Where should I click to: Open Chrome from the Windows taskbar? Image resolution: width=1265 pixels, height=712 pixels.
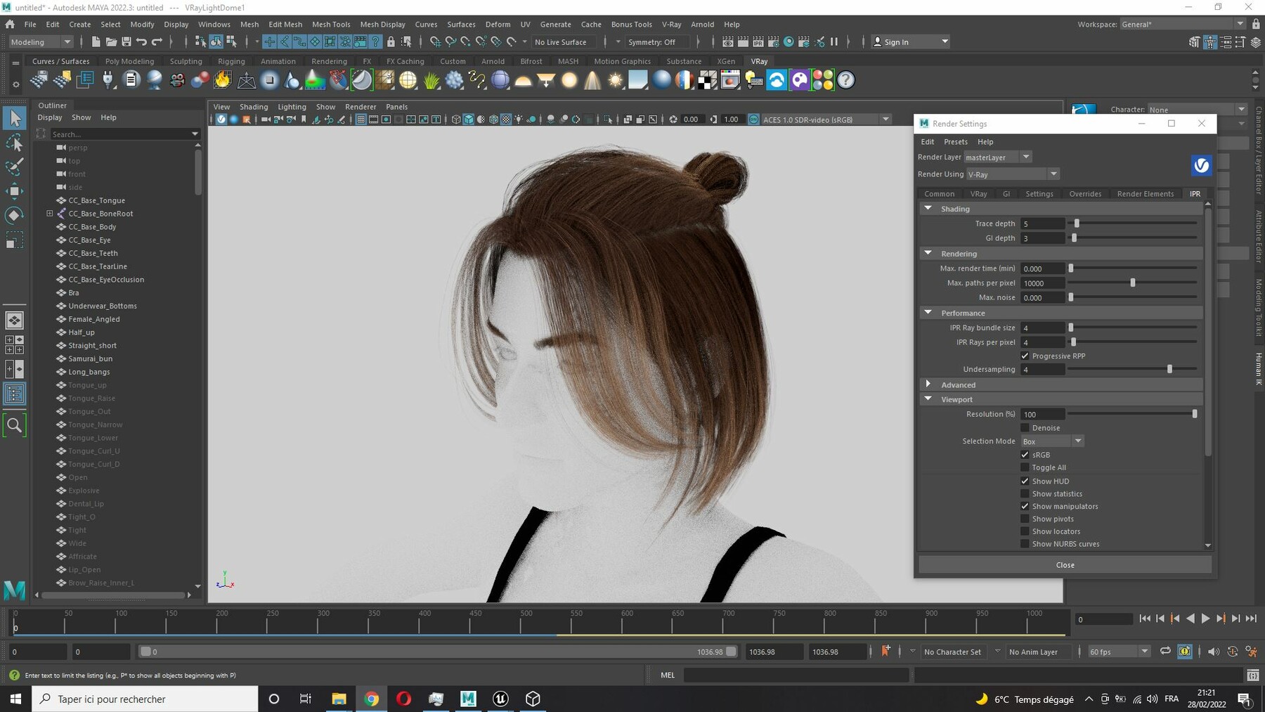371,699
